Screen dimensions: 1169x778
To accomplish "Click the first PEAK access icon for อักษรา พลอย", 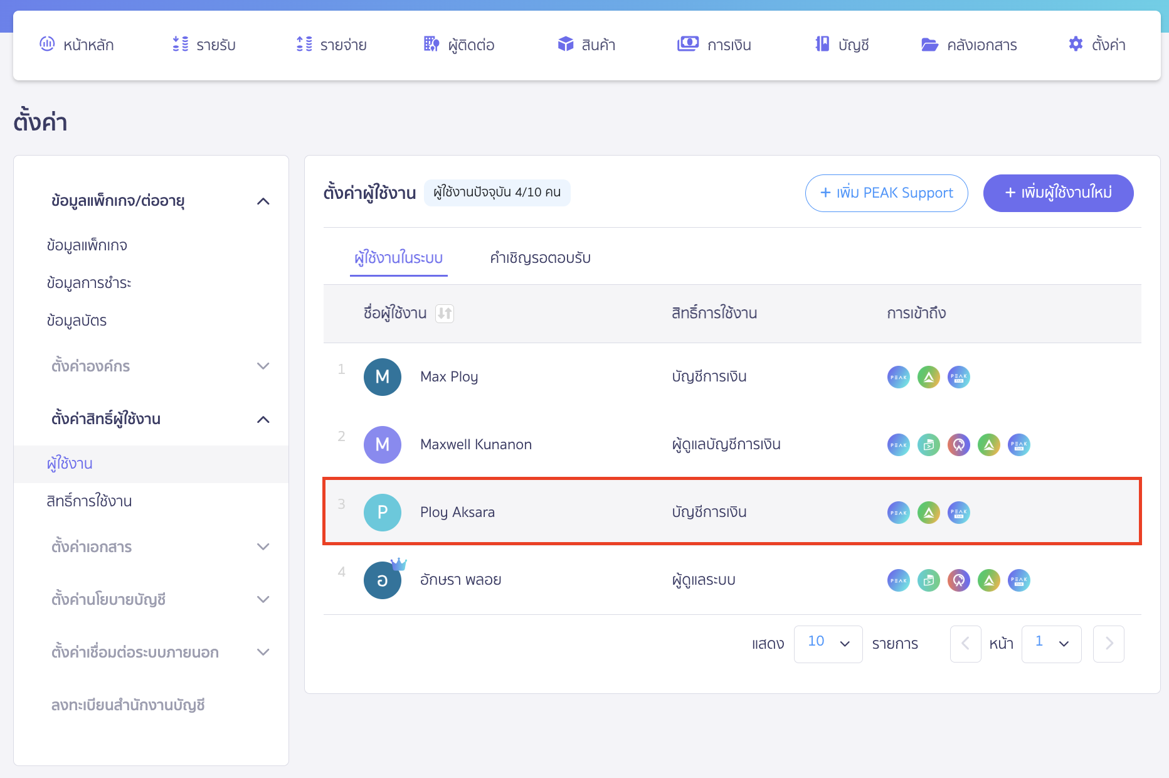I will [898, 580].
